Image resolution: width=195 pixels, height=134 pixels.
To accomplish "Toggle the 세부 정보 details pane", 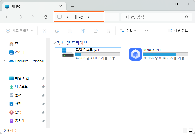I will coord(178,31).
